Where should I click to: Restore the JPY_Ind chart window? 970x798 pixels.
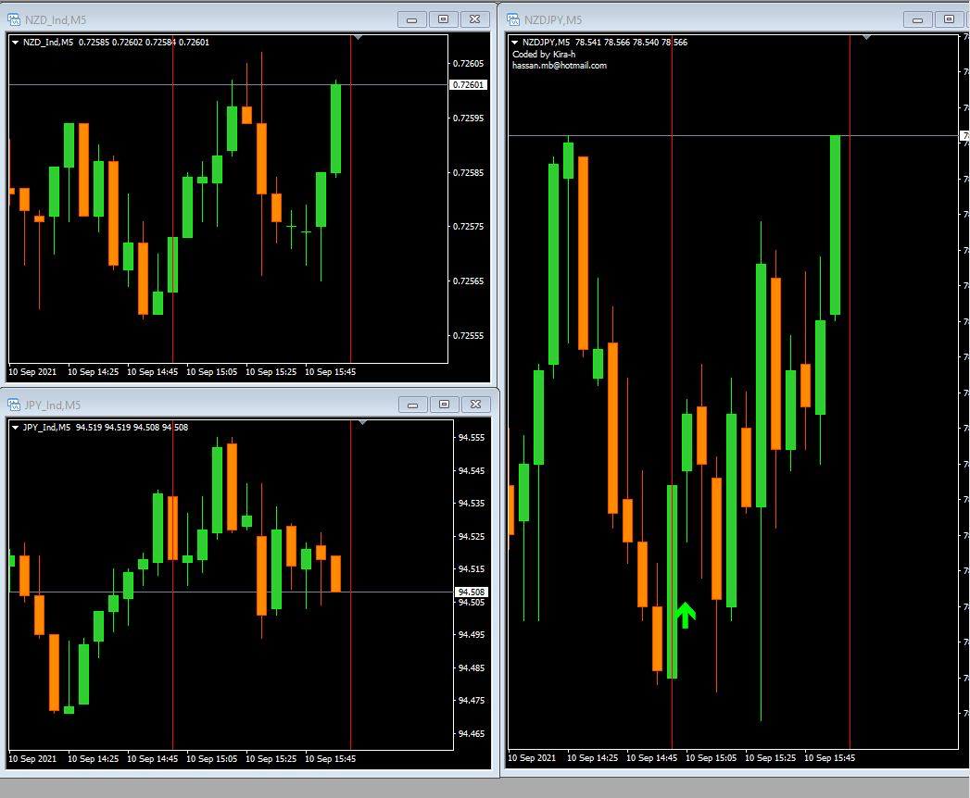[444, 405]
